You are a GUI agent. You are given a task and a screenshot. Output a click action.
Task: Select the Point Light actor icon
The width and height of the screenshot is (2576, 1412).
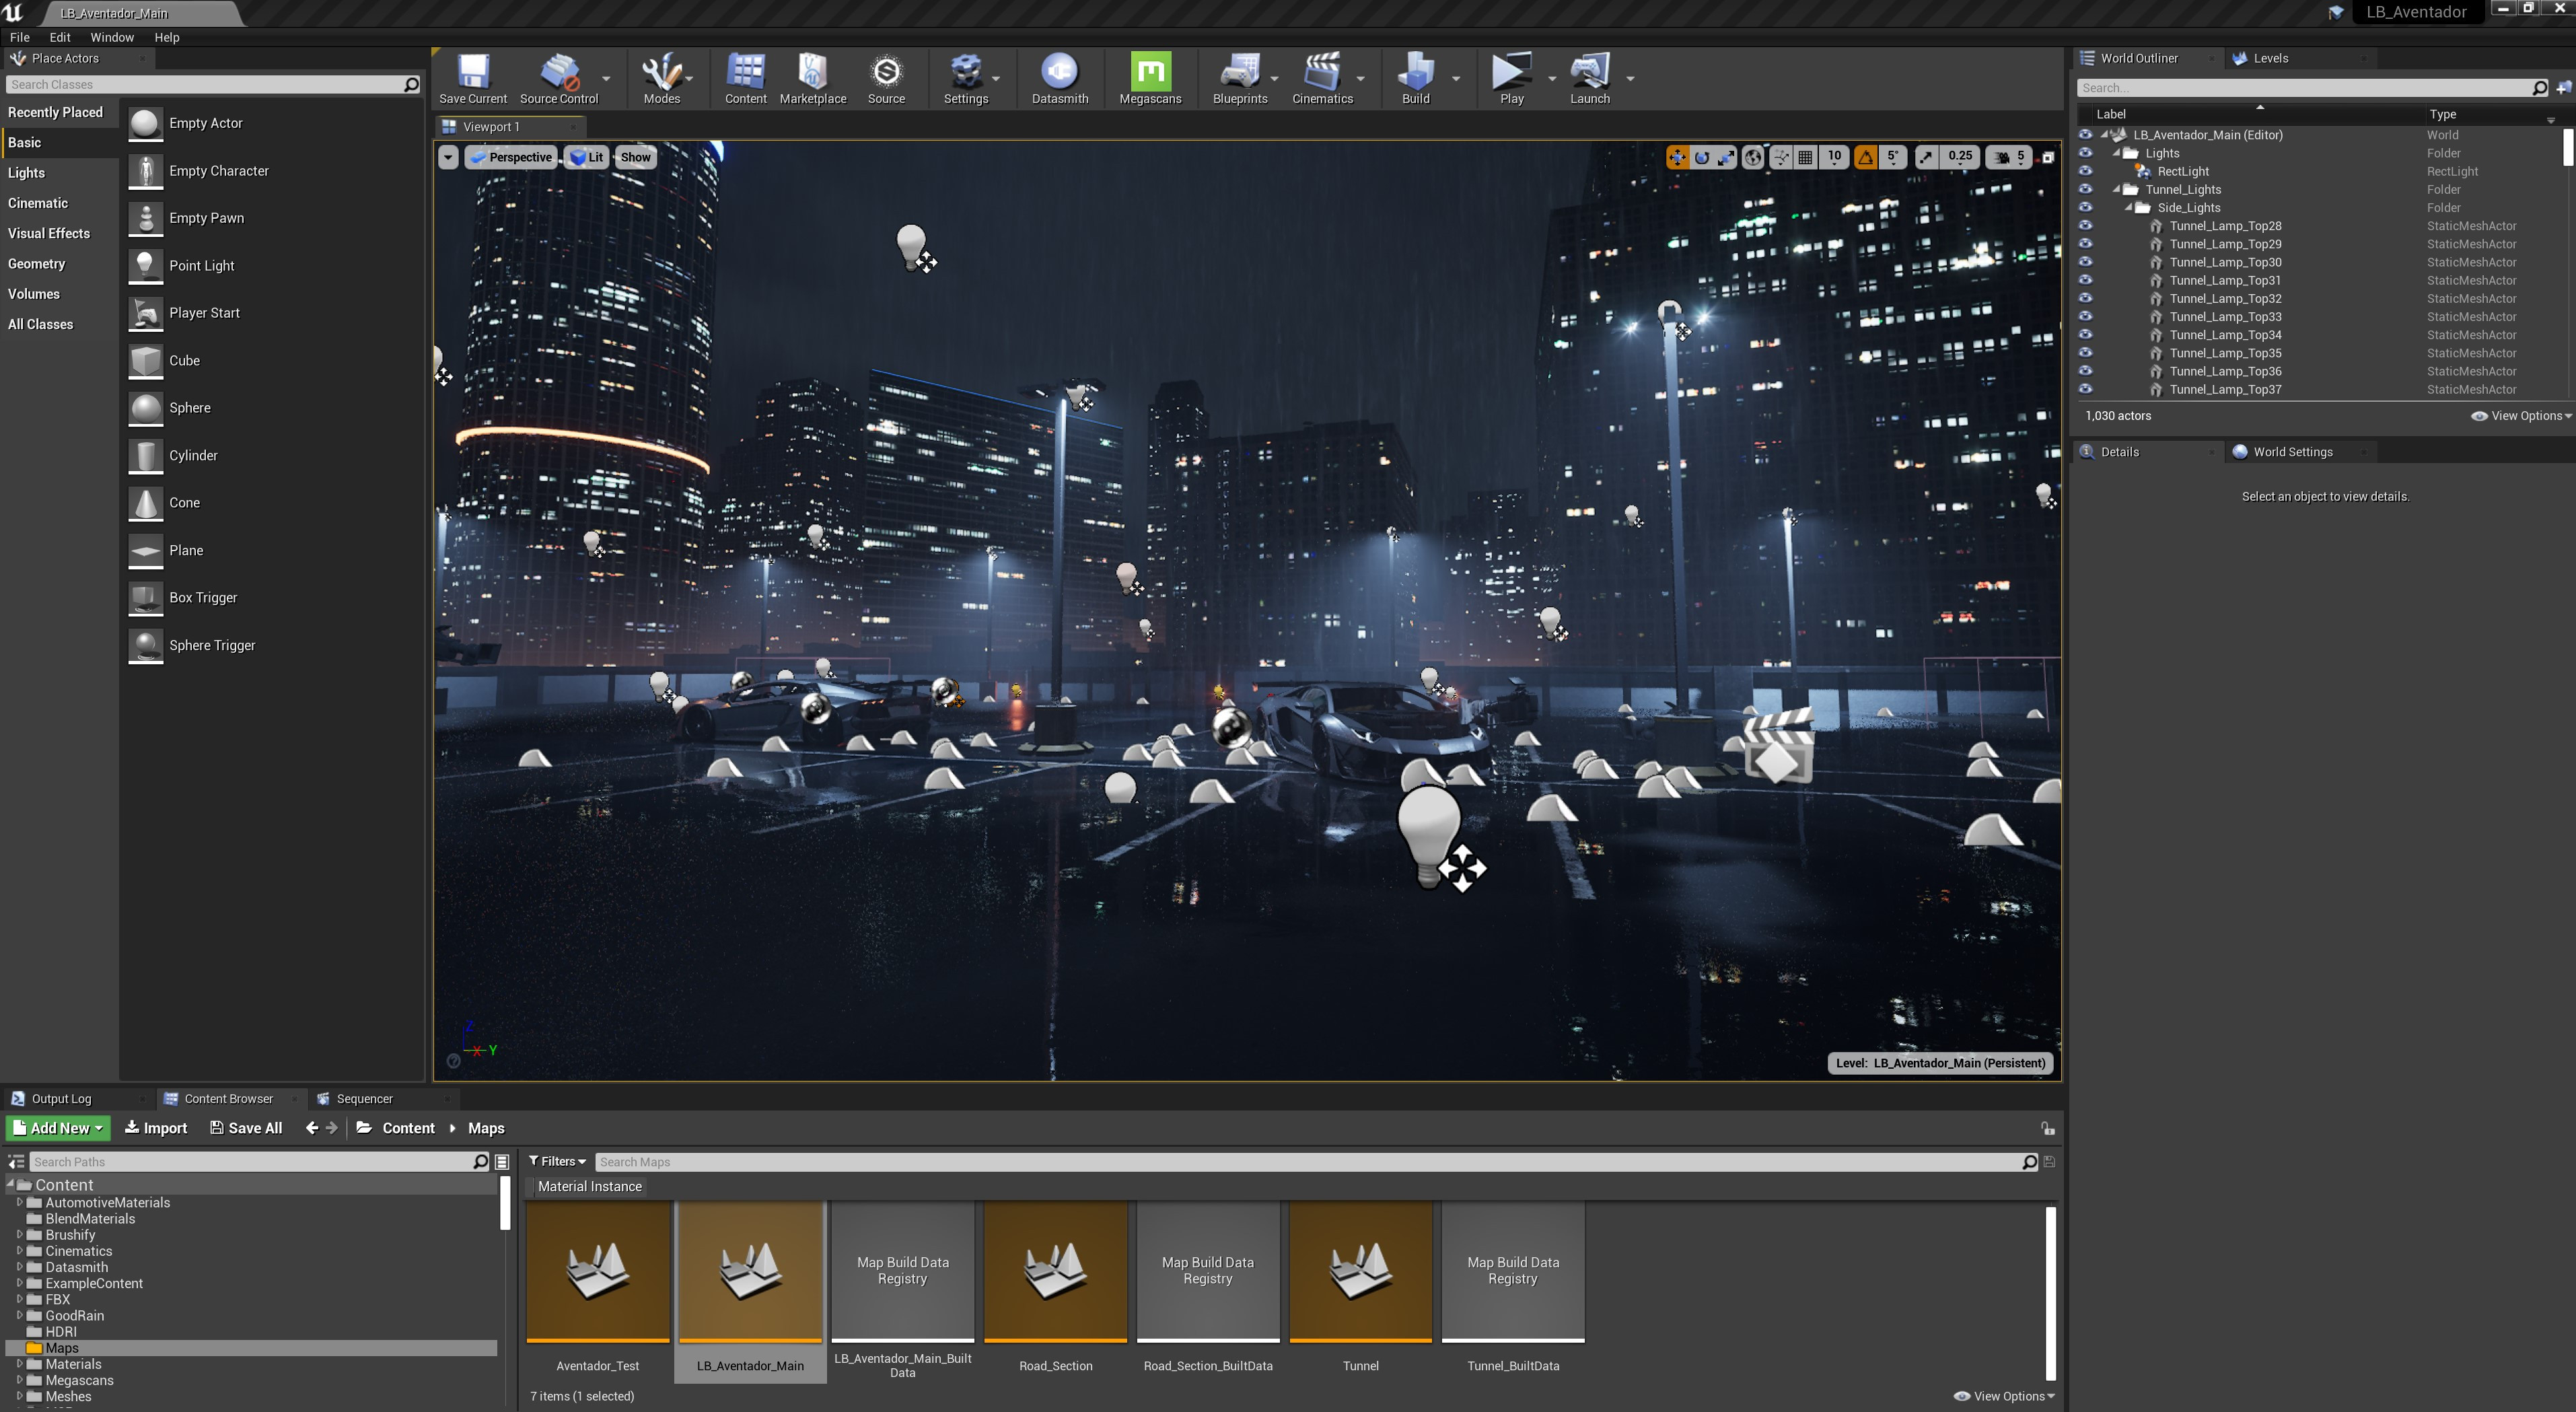point(145,265)
